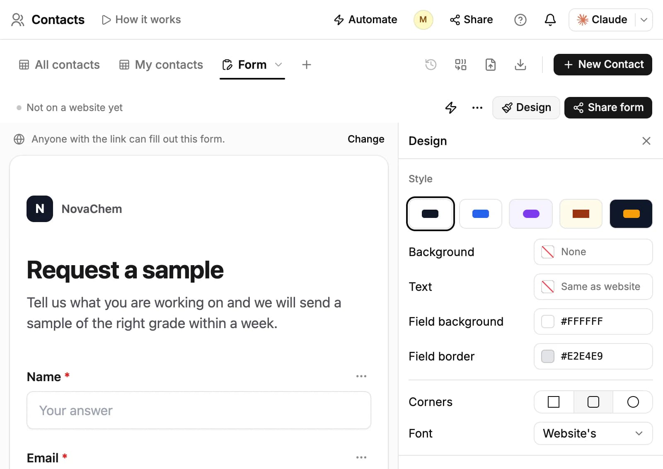
Task: Expand the Form tab chevron
Action: pyautogui.click(x=278, y=65)
